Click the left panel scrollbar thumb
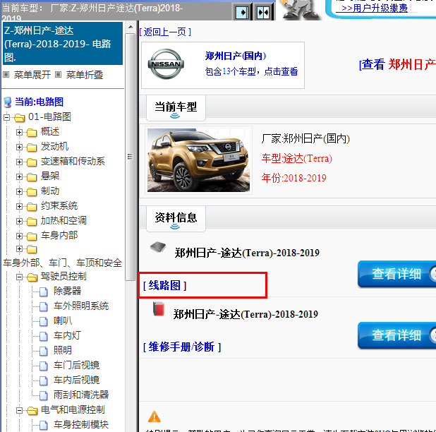436x432 pixels. click(x=130, y=157)
